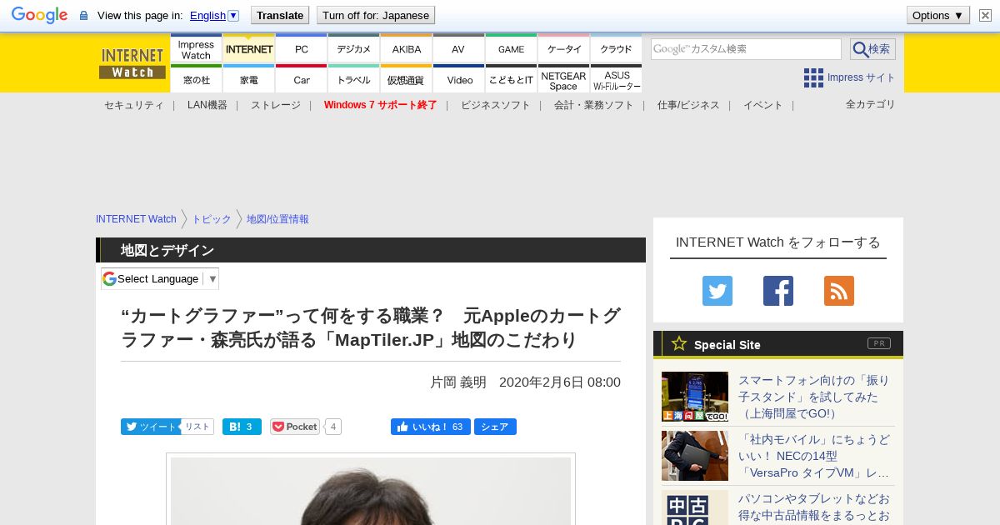Open the NEC VersaPro article thumbnail
The width and height of the screenshot is (1000, 525).
[x=695, y=456]
